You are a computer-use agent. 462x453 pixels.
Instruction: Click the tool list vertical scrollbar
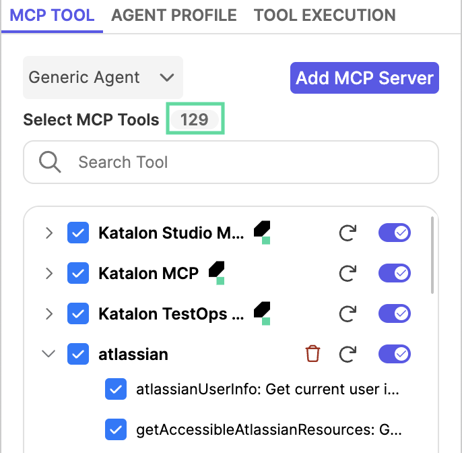click(x=432, y=255)
